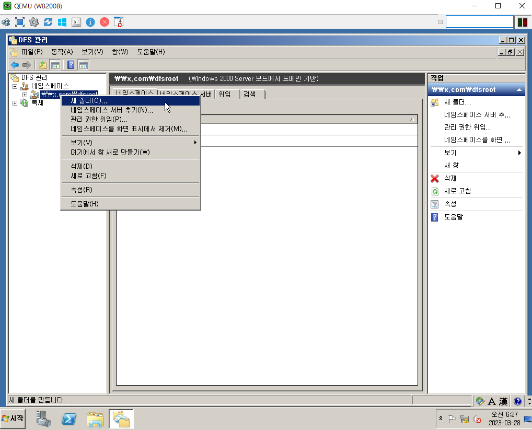Open Windows Explorer from the taskbar
The width and height of the screenshot is (532, 430).
point(95,419)
